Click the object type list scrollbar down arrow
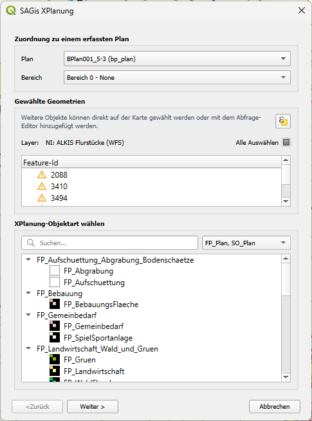The width and height of the screenshot is (312, 421). click(286, 377)
